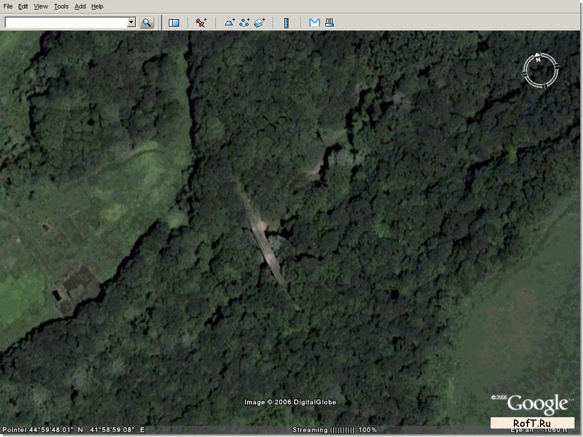Open the File menu
This screenshot has height=437, width=583.
click(x=8, y=6)
